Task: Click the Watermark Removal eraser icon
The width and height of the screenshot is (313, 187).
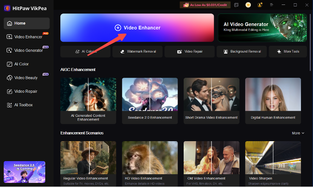Action: (x=122, y=52)
